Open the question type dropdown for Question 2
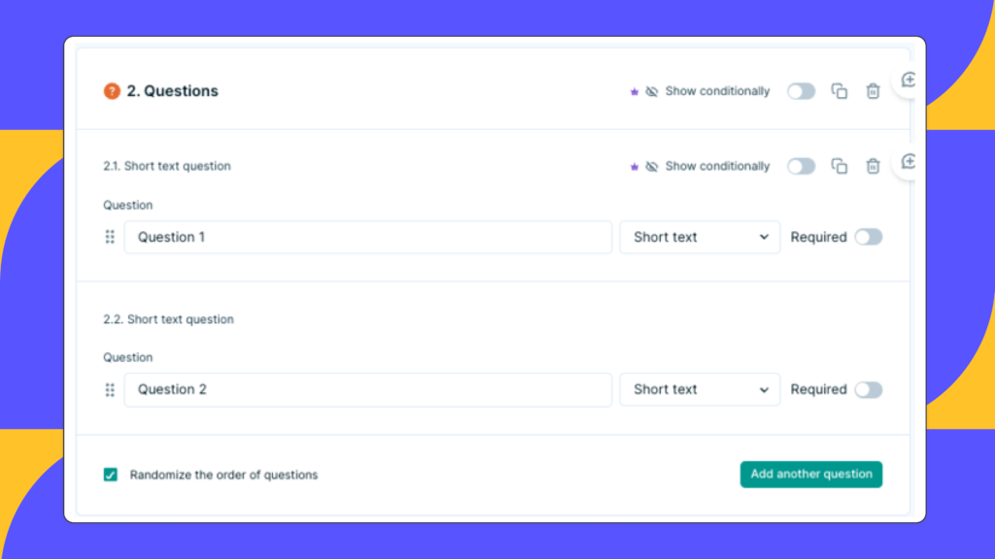Screen dimensions: 995x559 pos(699,389)
